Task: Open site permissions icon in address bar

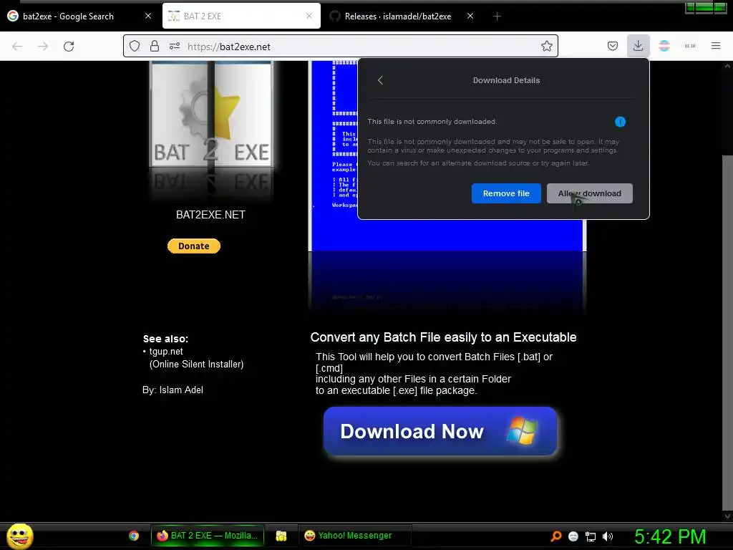Action: [x=175, y=47]
